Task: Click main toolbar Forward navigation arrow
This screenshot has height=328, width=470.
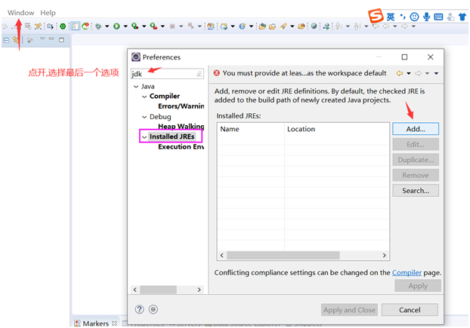Action: tap(404, 26)
